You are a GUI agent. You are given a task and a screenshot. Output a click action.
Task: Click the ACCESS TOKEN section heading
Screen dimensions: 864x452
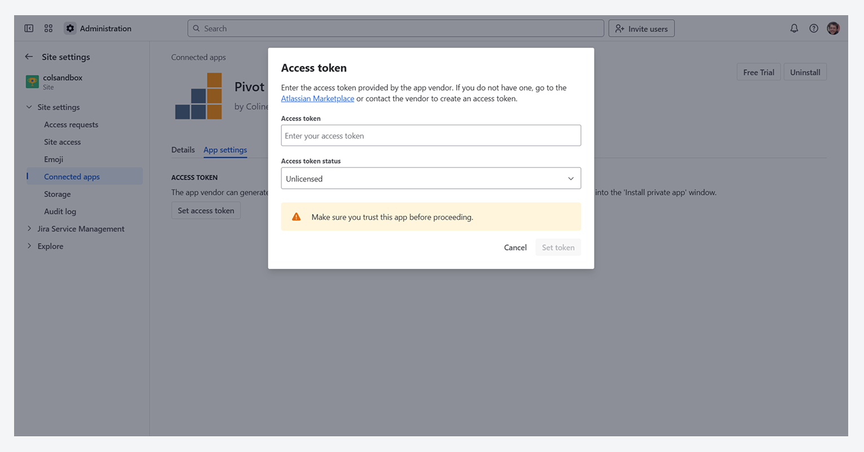pyautogui.click(x=195, y=178)
